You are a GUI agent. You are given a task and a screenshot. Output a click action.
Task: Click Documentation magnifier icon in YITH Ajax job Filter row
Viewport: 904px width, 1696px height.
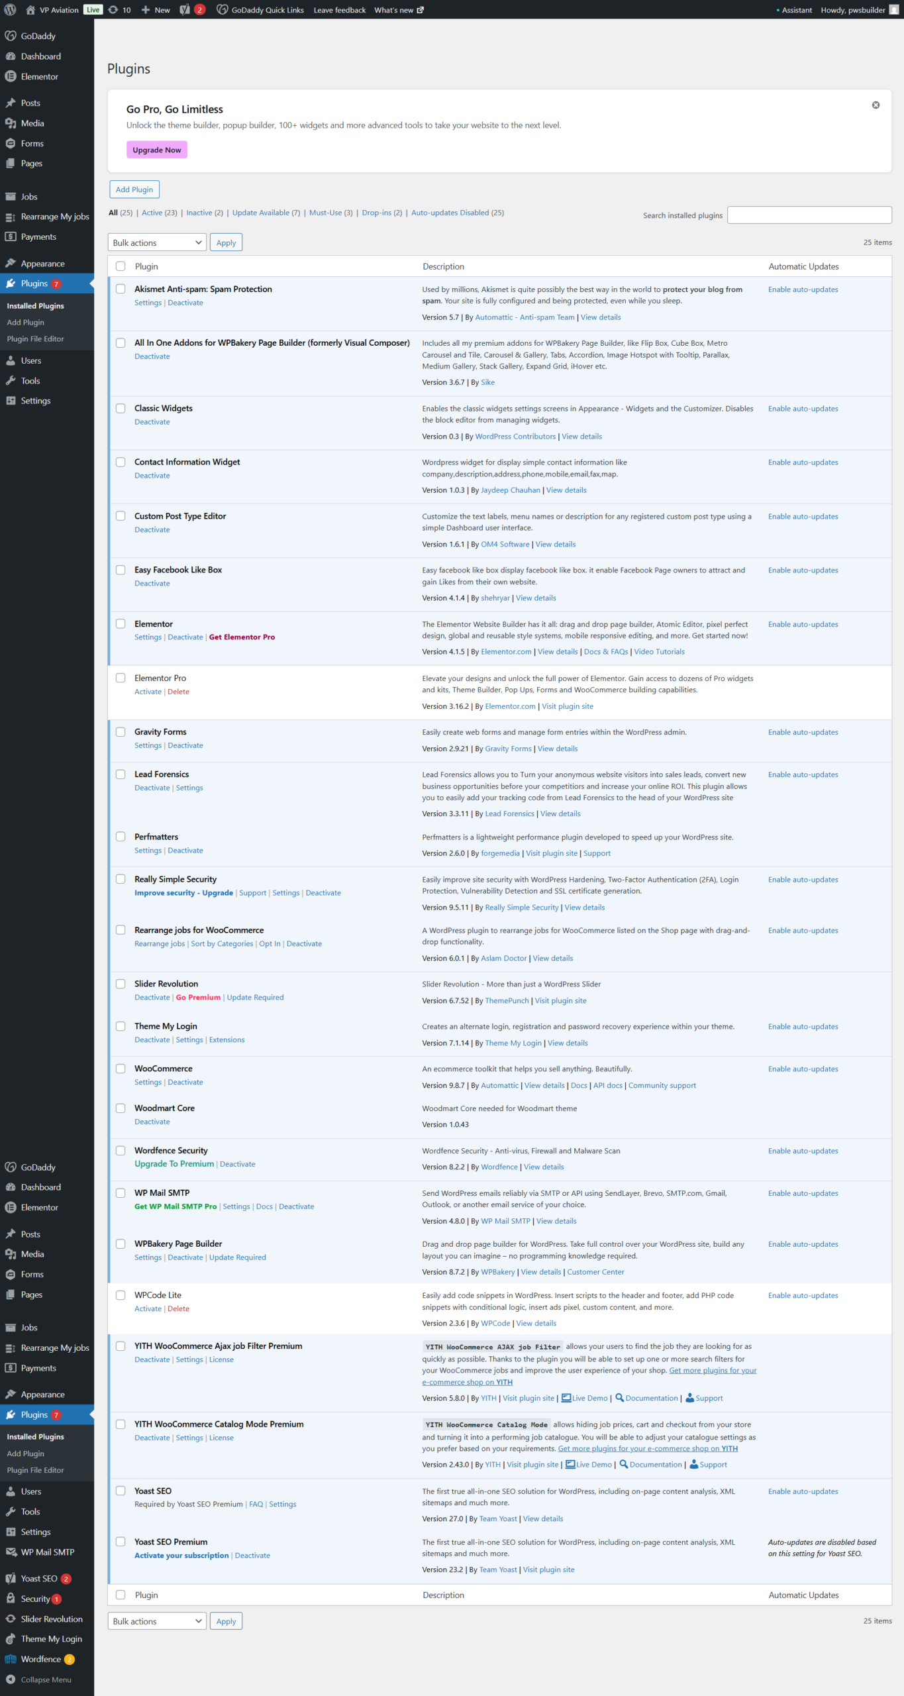[620, 1398]
